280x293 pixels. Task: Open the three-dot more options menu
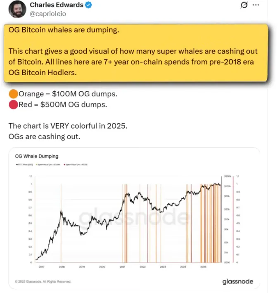pyautogui.click(x=256, y=5)
